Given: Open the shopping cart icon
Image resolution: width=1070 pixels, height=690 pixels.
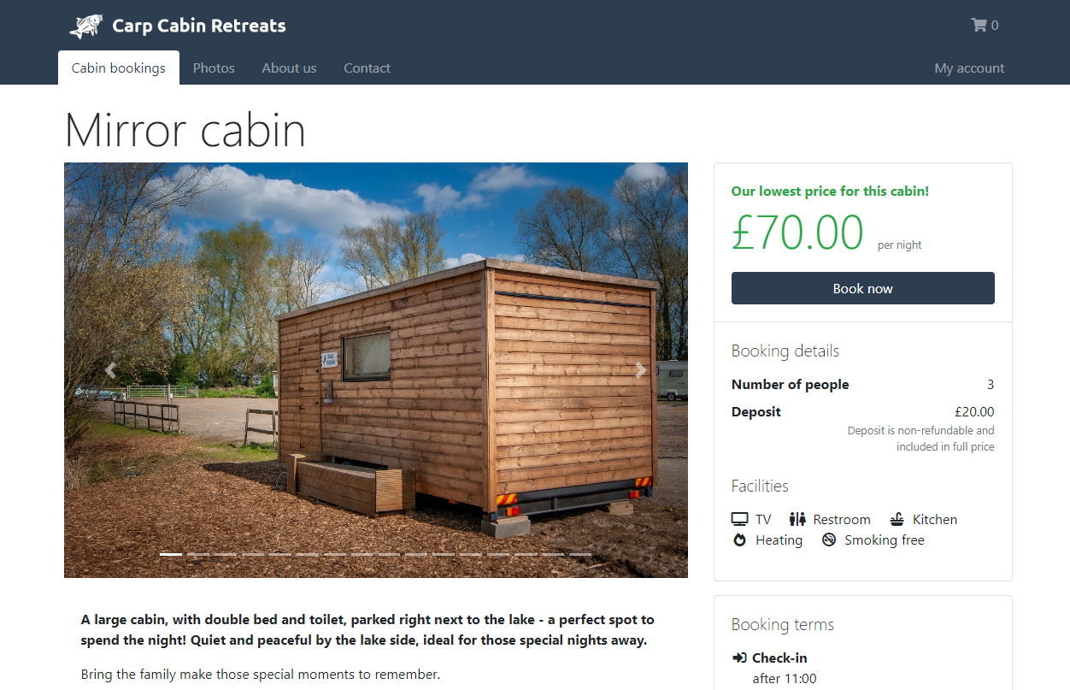Looking at the screenshot, I should (x=979, y=25).
